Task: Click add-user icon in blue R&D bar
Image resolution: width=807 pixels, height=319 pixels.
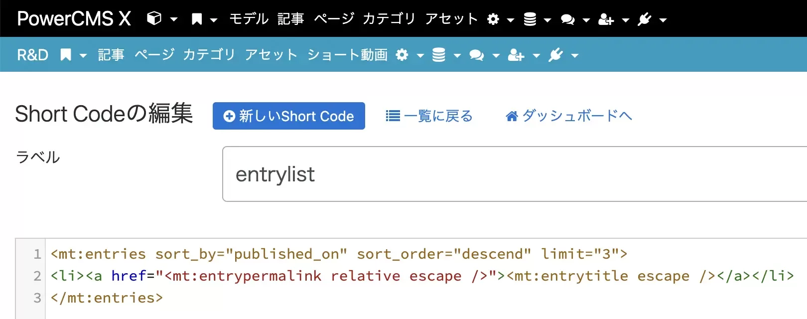Action: tap(516, 55)
